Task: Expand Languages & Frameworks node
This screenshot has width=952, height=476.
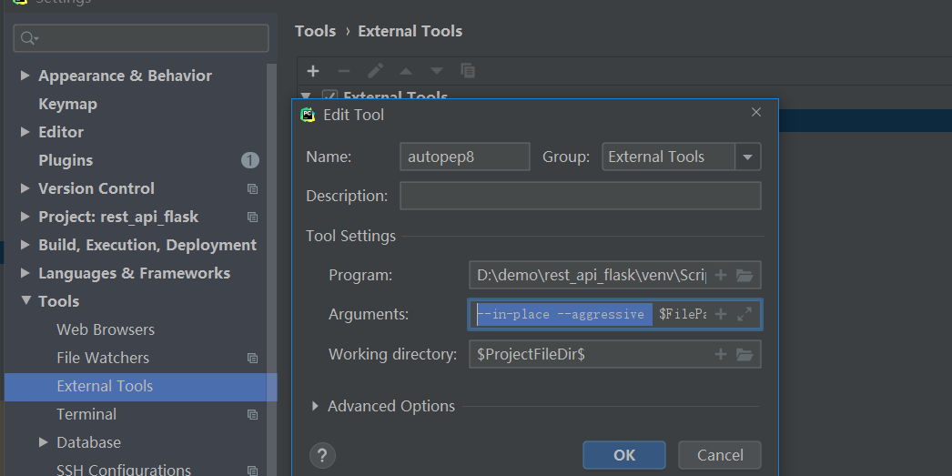Action: click(x=25, y=273)
